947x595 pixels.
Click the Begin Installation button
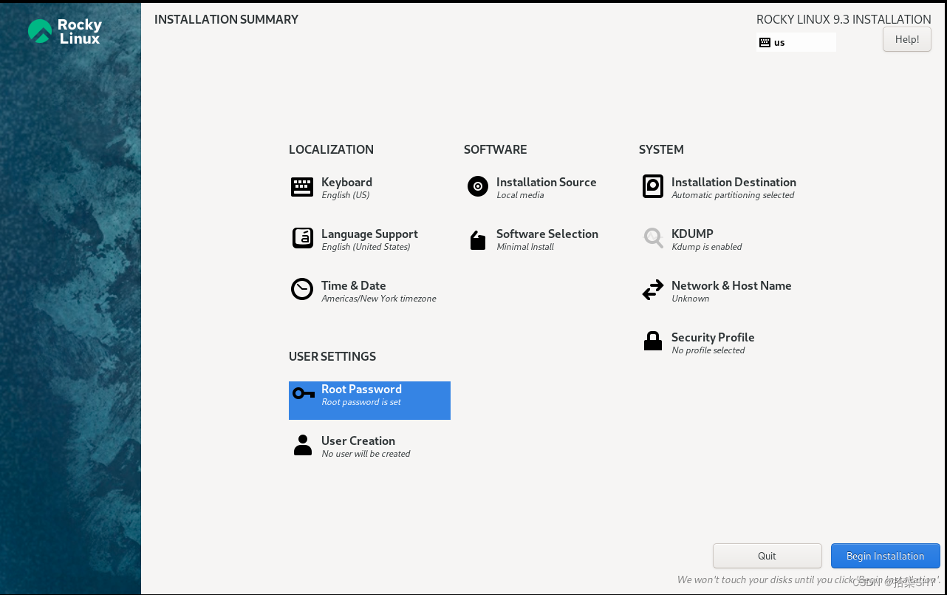885,556
